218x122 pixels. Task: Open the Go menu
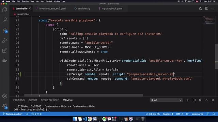[x=37, y=1]
